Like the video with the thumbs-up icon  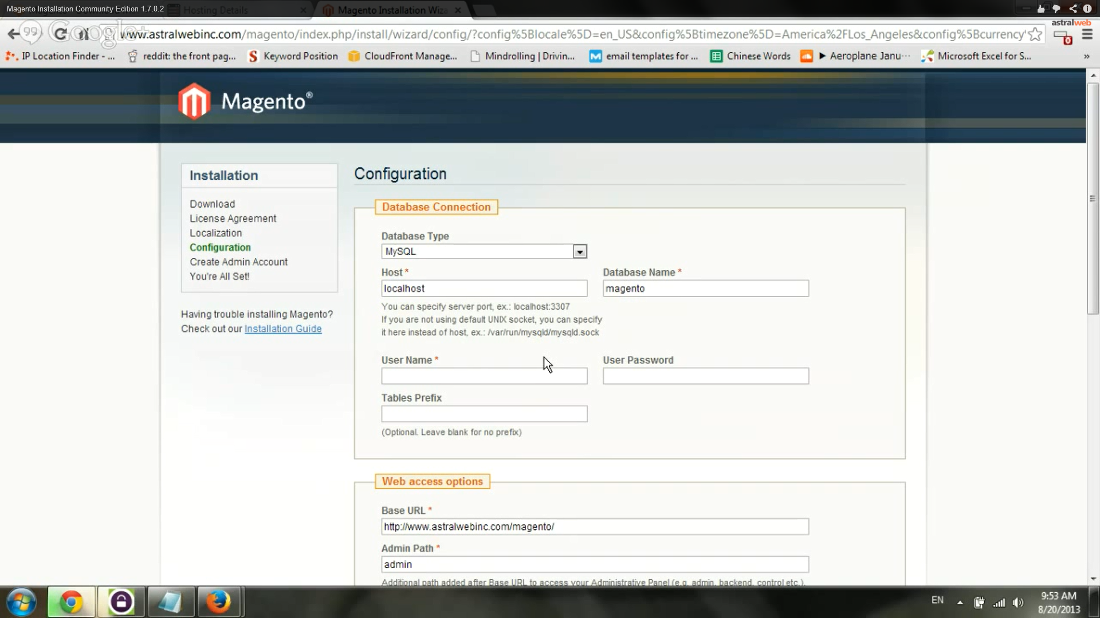tap(1041, 9)
